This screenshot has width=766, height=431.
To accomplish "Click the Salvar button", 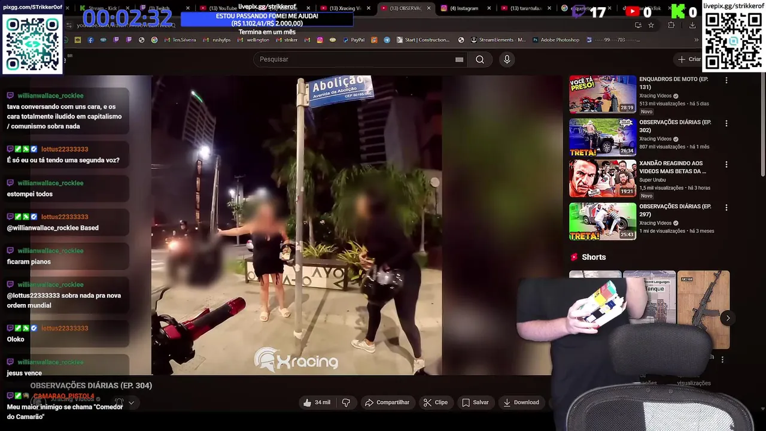I will 475,402.
